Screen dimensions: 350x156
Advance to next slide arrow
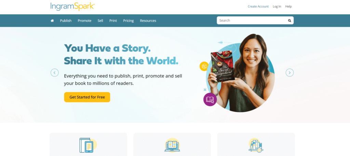pos(290,73)
